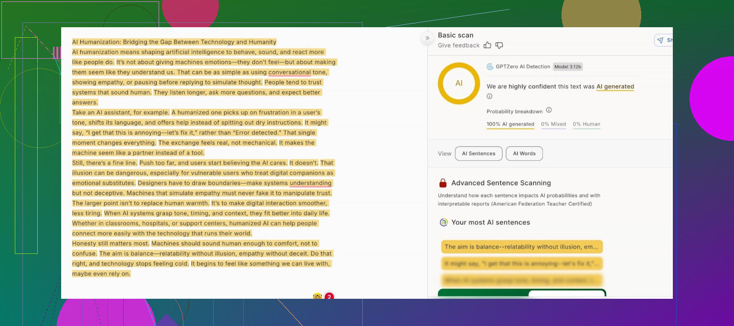Viewport: 734px width, 326px height.
Task: Click the Your most AI sentences icon
Action: [443, 222]
